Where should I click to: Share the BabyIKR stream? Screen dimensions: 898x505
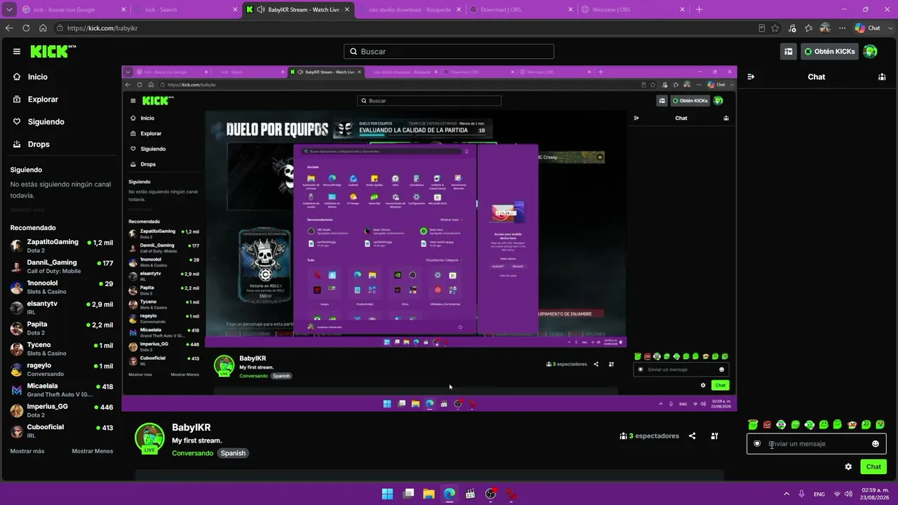692,436
